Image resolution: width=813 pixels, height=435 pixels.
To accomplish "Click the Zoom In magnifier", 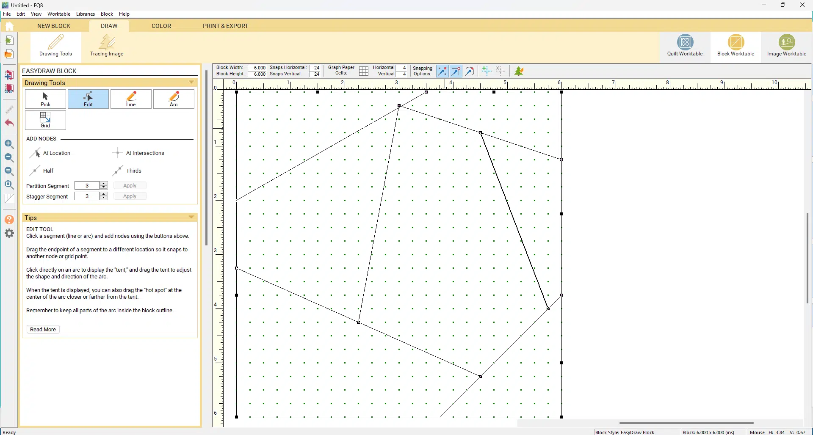I will (x=9, y=144).
